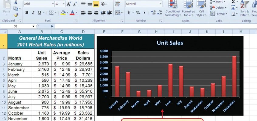This screenshot has height=121, width=257.
Task: Align text left
Action: pyautogui.click(x=84, y=13)
